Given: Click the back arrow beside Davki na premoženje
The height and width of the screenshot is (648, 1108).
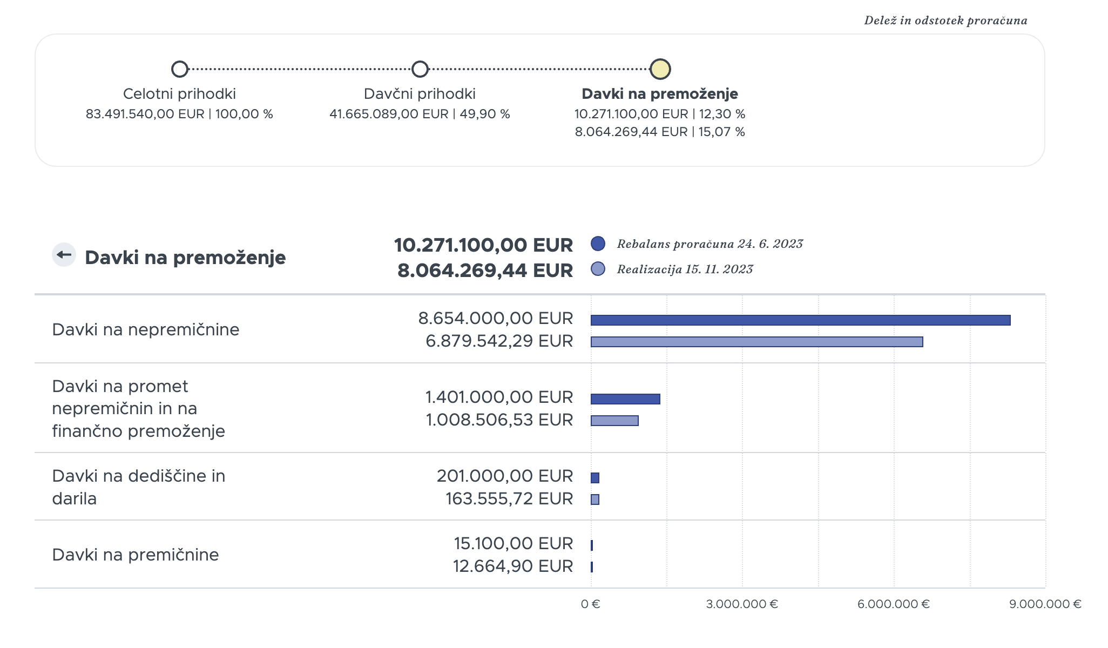Looking at the screenshot, I should coord(64,255).
